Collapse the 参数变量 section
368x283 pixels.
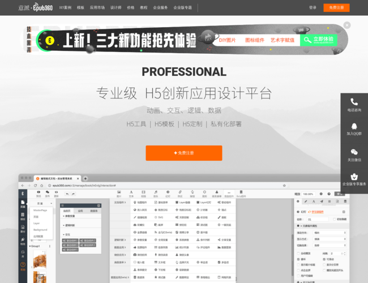[x=63, y=216]
